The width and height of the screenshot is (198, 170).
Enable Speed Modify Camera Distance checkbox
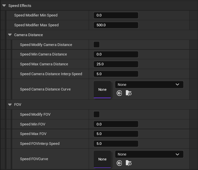point(97,45)
